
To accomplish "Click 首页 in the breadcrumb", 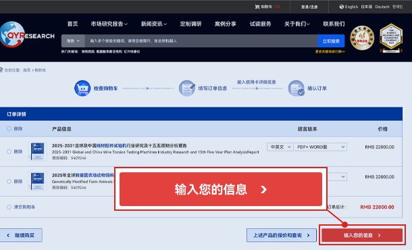I will click(x=26, y=70).
